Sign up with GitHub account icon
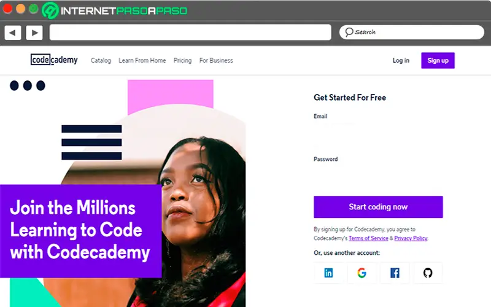This screenshot has height=307, width=491. [428, 273]
